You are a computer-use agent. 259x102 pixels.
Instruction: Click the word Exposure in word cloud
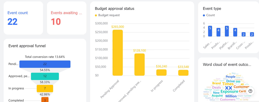click(229, 91)
